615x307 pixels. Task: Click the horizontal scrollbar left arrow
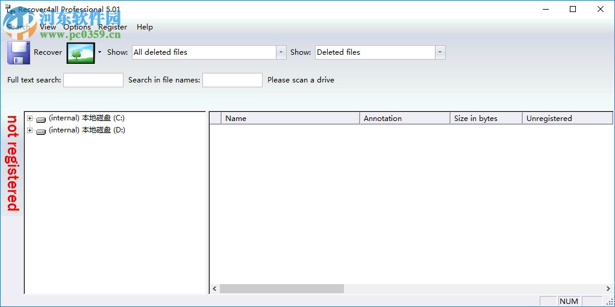[x=214, y=288]
